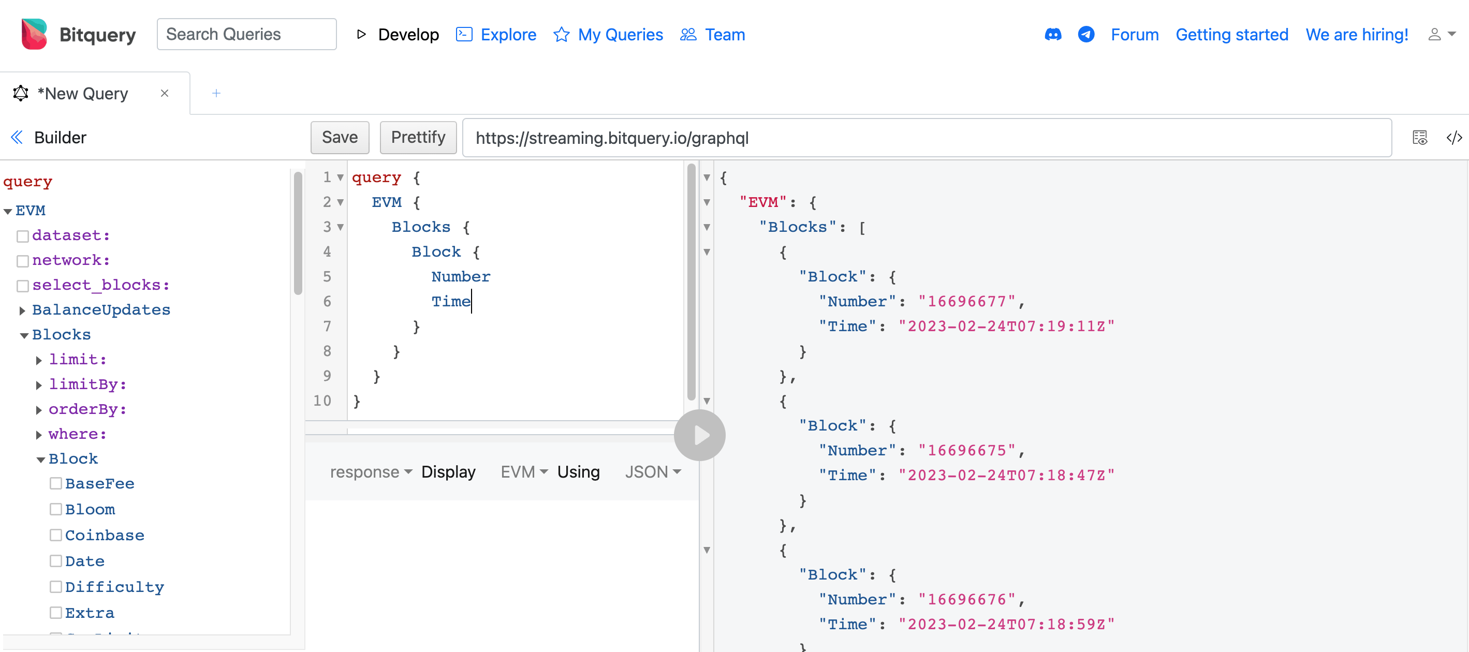
Task: Collapse the Blocks tree node
Action: click(24, 335)
